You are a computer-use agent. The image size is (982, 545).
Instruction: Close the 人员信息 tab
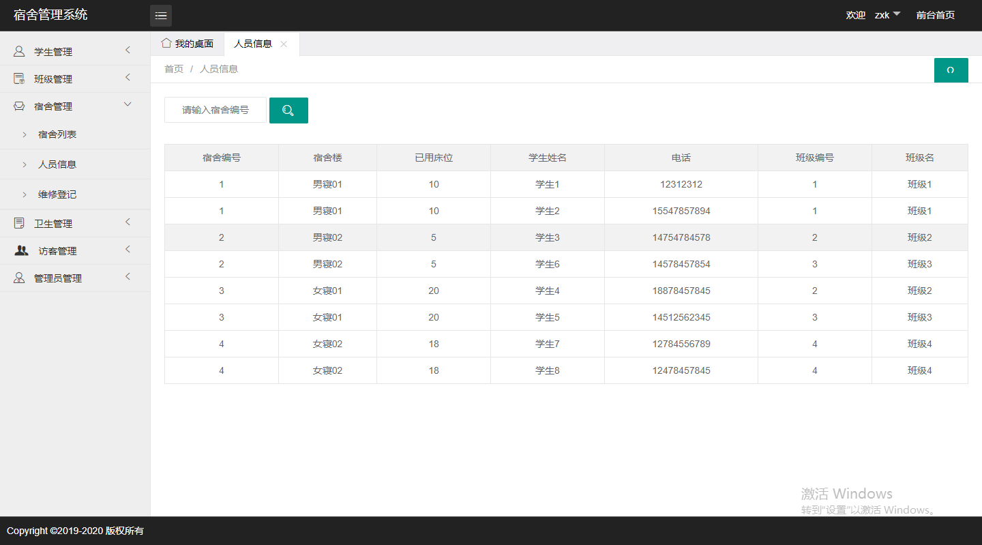(x=284, y=44)
